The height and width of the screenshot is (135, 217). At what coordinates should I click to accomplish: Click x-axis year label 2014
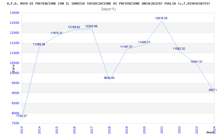pos(39,130)
